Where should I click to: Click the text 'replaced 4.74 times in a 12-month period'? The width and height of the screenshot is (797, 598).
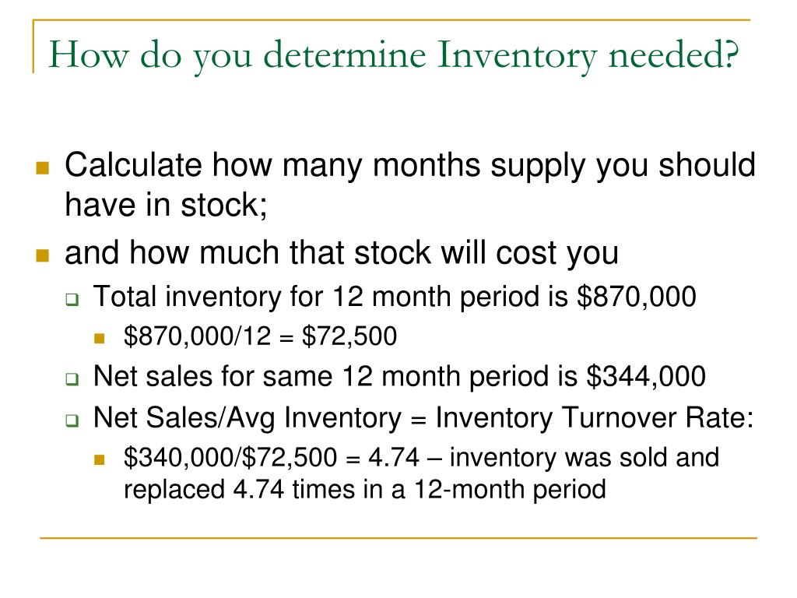pos(365,490)
